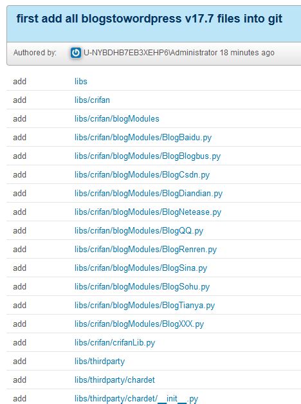301x404 pixels.
Task: Click the author avatar power icon
Action: coord(76,53)
